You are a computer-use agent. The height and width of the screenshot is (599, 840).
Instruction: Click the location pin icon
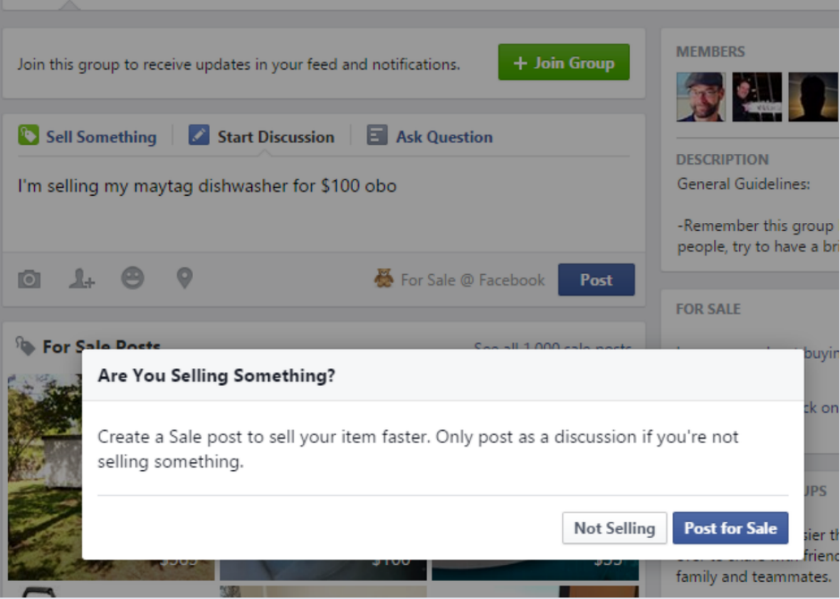pyautogui.click(x=184, y=278)
